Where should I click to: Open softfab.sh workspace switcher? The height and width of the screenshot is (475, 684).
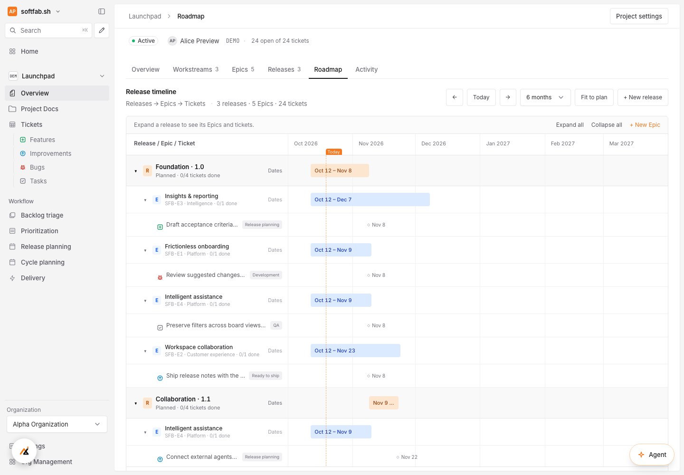34,11
